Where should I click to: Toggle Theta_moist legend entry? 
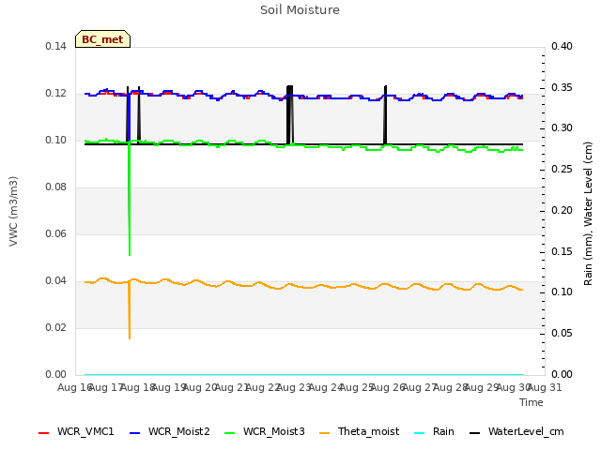click(359, 431)
